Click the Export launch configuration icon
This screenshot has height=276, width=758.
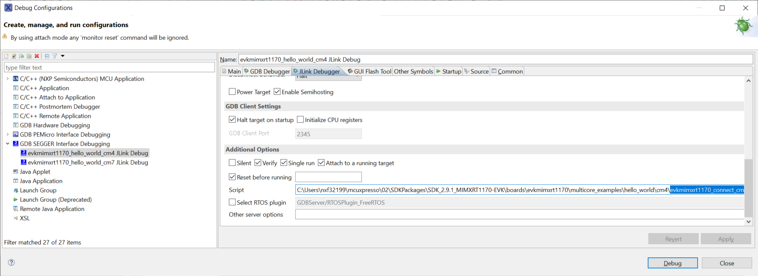[x=22, y=56]
